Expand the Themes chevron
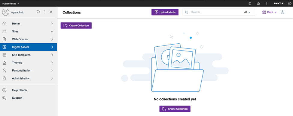Image resolution: width=293 pixels, height=116 pixels. [52, 63]
